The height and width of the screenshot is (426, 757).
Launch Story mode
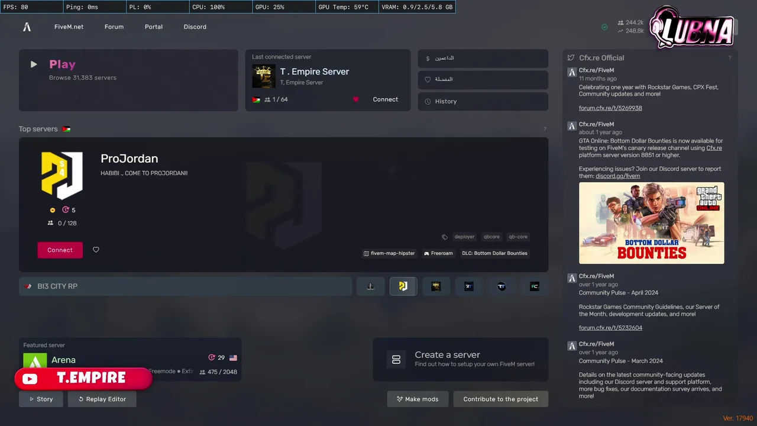(x=41, y=399)
